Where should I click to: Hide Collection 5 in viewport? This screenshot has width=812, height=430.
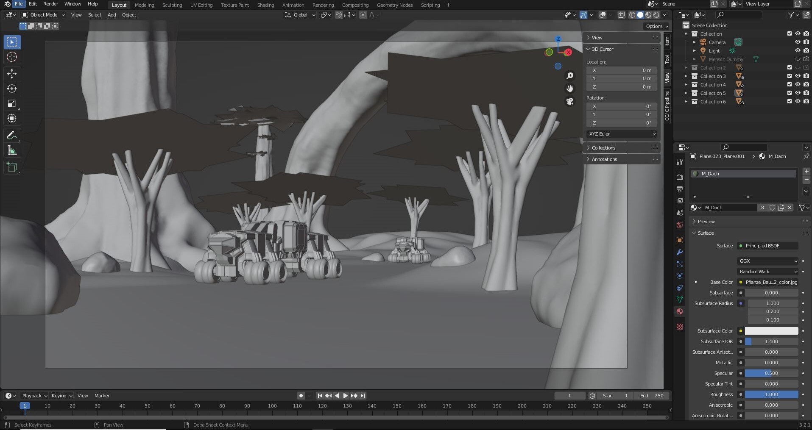pyautogui.click(x=799, y=93)
